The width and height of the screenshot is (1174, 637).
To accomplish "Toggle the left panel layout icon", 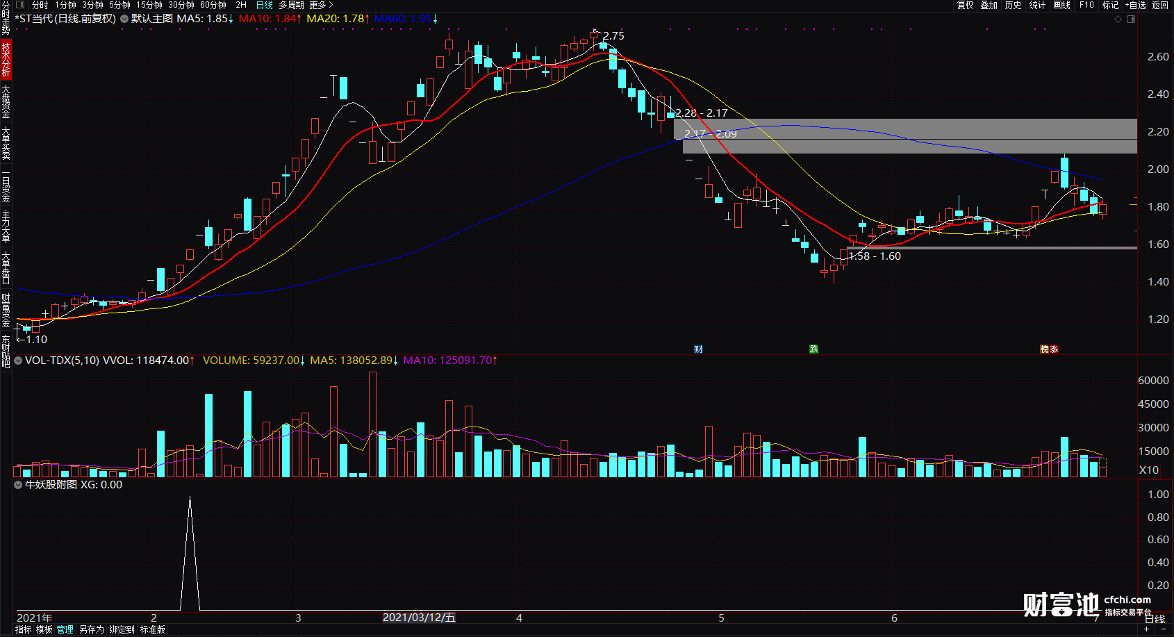I will click(20, 5).
